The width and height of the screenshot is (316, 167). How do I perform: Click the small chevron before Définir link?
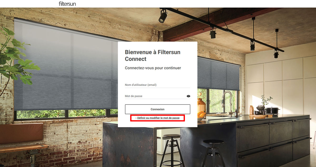(136, 118)
